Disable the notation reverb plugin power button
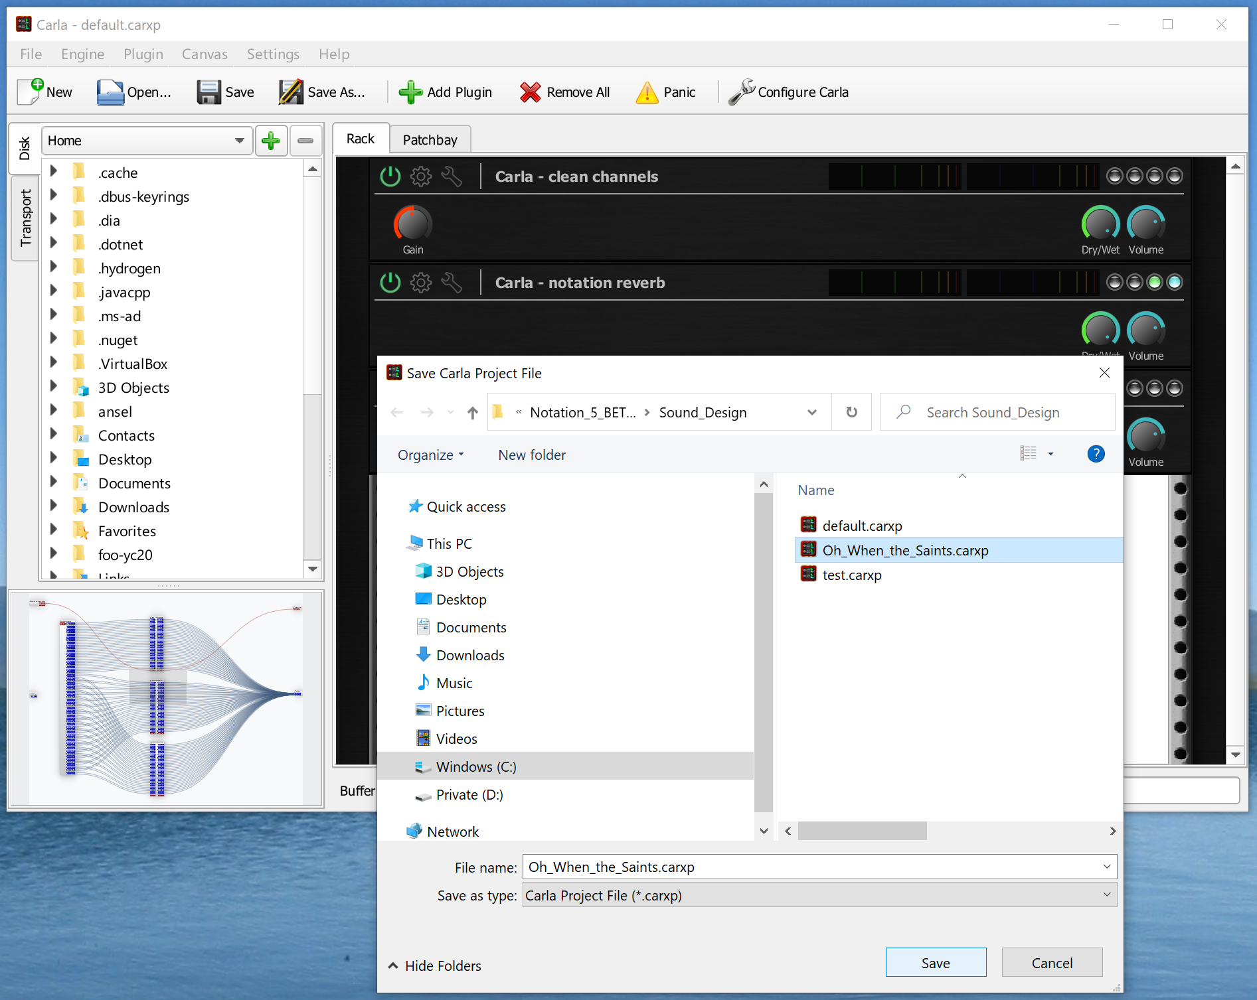This screenshot has width=1257, height=1000. (390, 283)
